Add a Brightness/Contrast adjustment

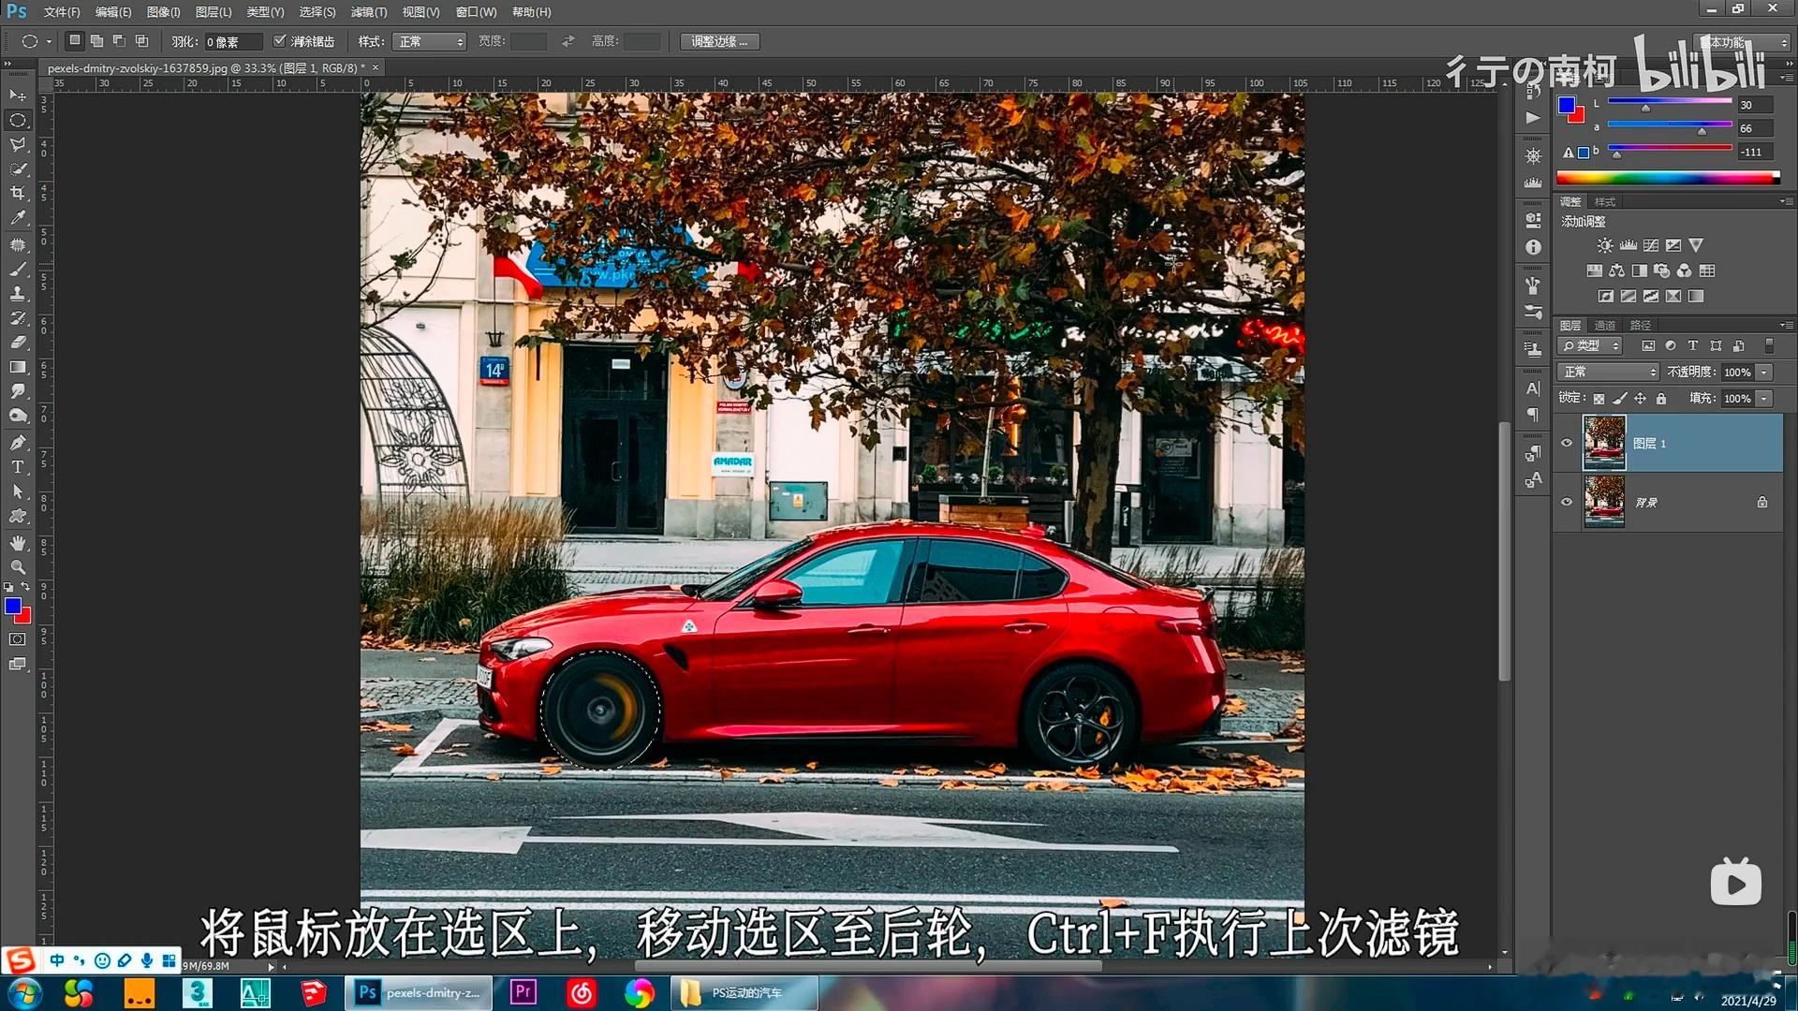[1605, 245]
